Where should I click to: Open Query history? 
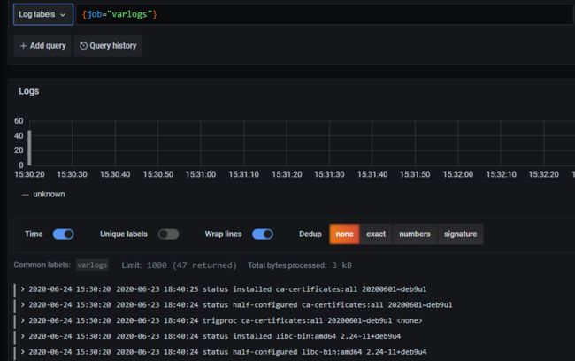point(108,46)
